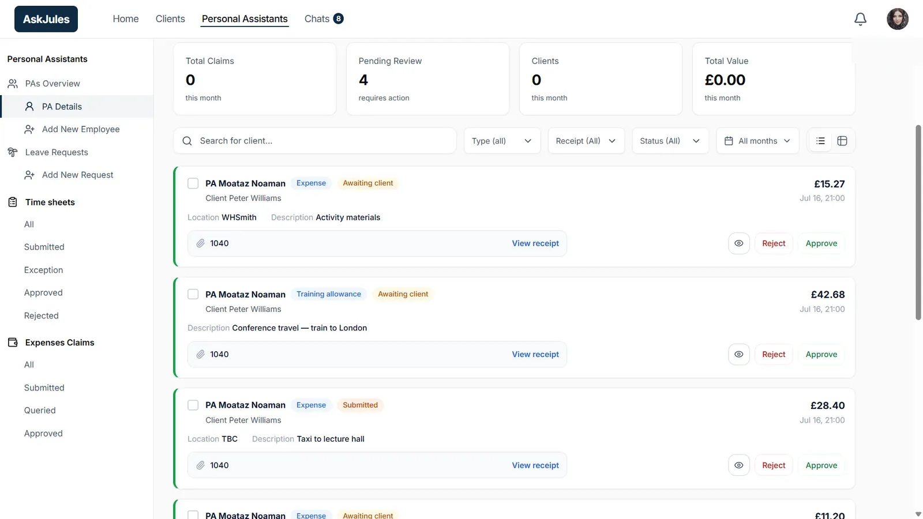The width and height of the screenshot is (923, 519).
Task: Open Leave Requests in sidebar
Action: [x=57, y=152]
